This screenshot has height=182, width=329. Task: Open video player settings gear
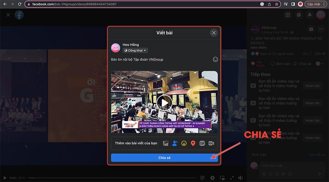coord(212,178)
